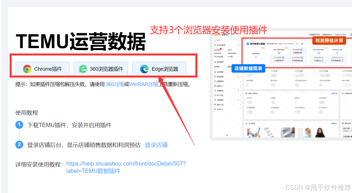The image size is (352, 193).
Task: Click 查看更多 in the 机会商品 card
Action: [334, 124]
